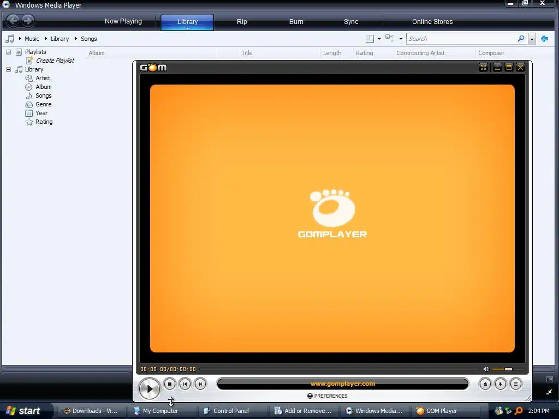Viewport: 559px width, 419px height.
Task: Expand the arrow after Music breadcrumb
Action: 46,39
